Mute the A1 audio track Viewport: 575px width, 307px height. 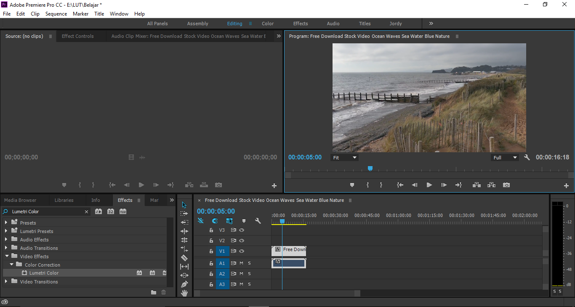click(x=242, y=263)
